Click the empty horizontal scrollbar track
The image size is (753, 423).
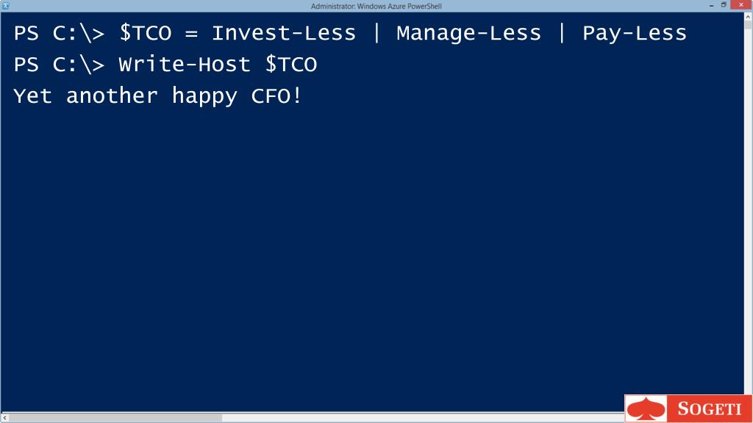point(423,418)
